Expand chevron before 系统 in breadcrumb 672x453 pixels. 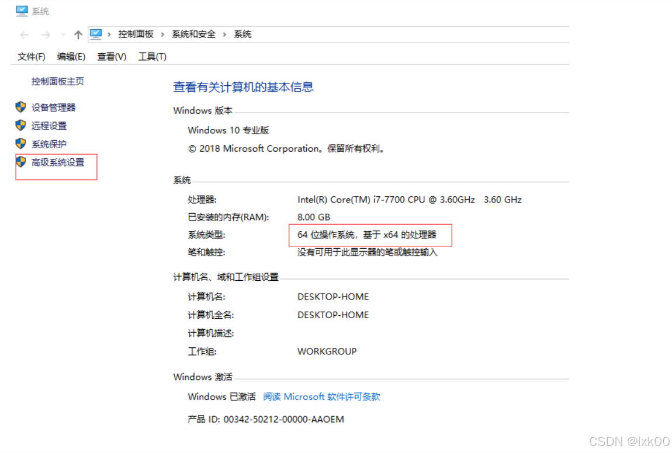[224, 34]
